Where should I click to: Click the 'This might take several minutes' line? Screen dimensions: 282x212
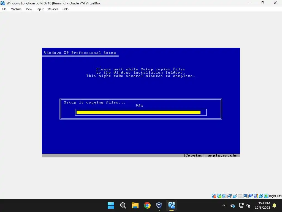(140, 76)
